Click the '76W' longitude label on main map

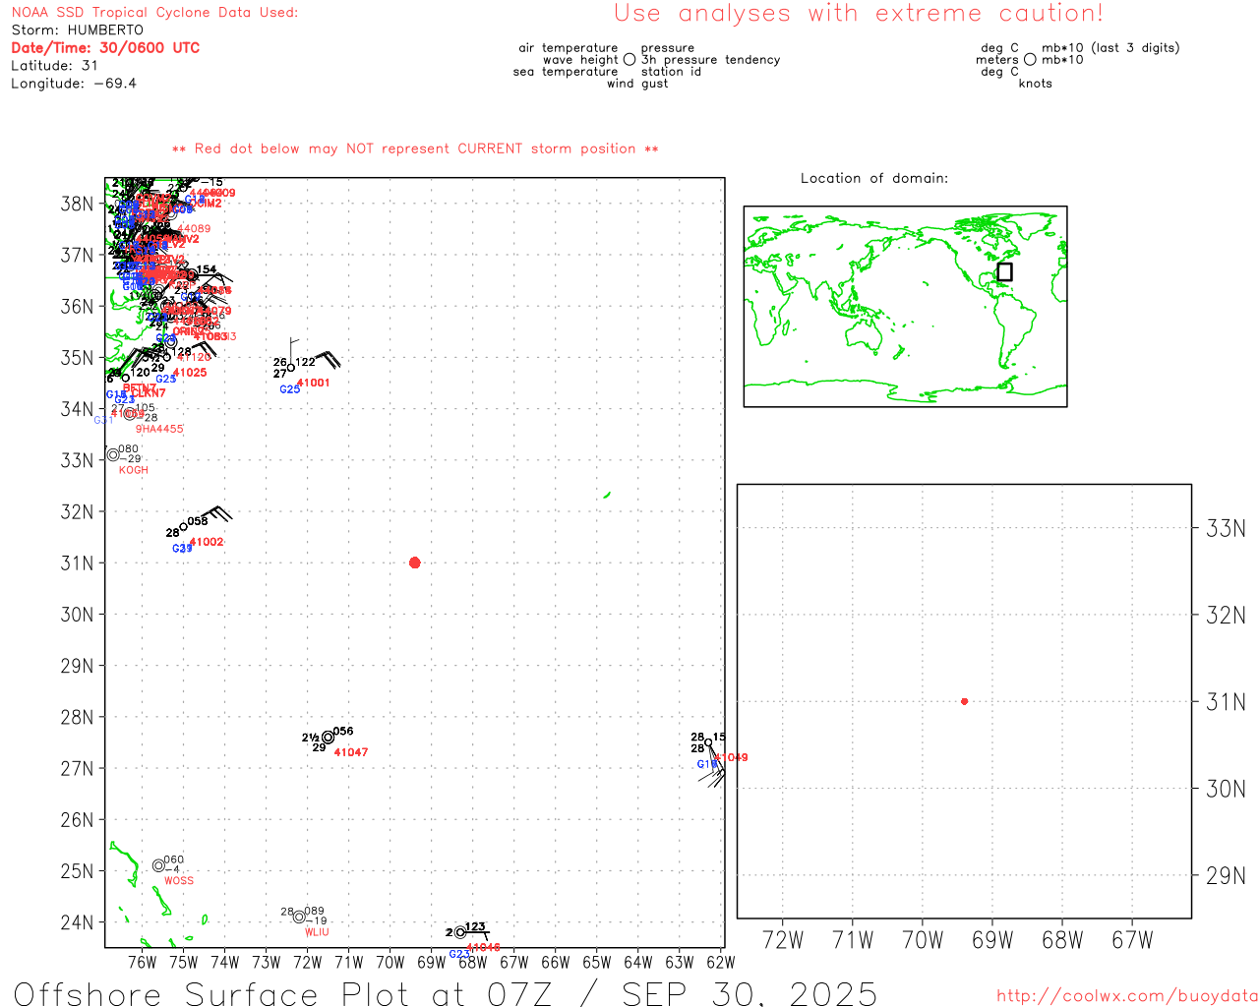click(143, 962)
